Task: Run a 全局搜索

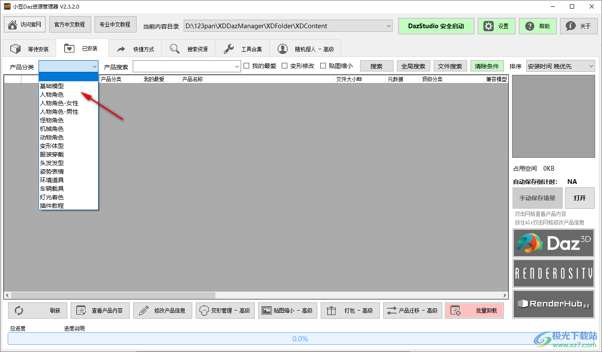Action: pyautogui.click(x=413, y=66)
